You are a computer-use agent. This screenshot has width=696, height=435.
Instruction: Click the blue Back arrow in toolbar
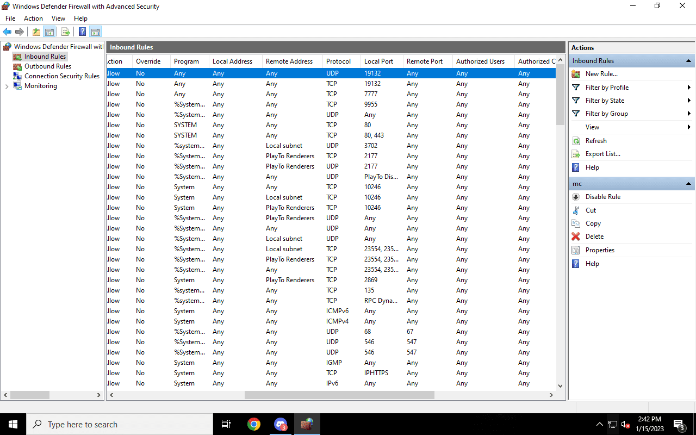pyautogui.click(x=7, y=32)
